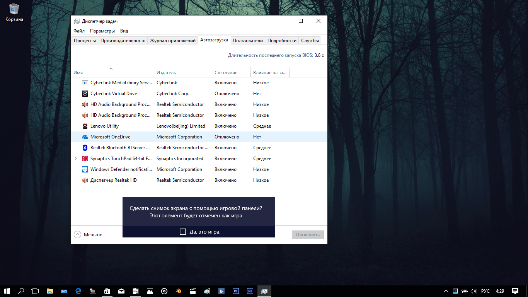
Task: Switch to the Процессы tab
Action: coord(85,41)
